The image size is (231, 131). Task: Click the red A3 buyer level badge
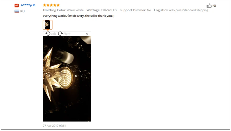pyautogui.click(x=17, y=6)
